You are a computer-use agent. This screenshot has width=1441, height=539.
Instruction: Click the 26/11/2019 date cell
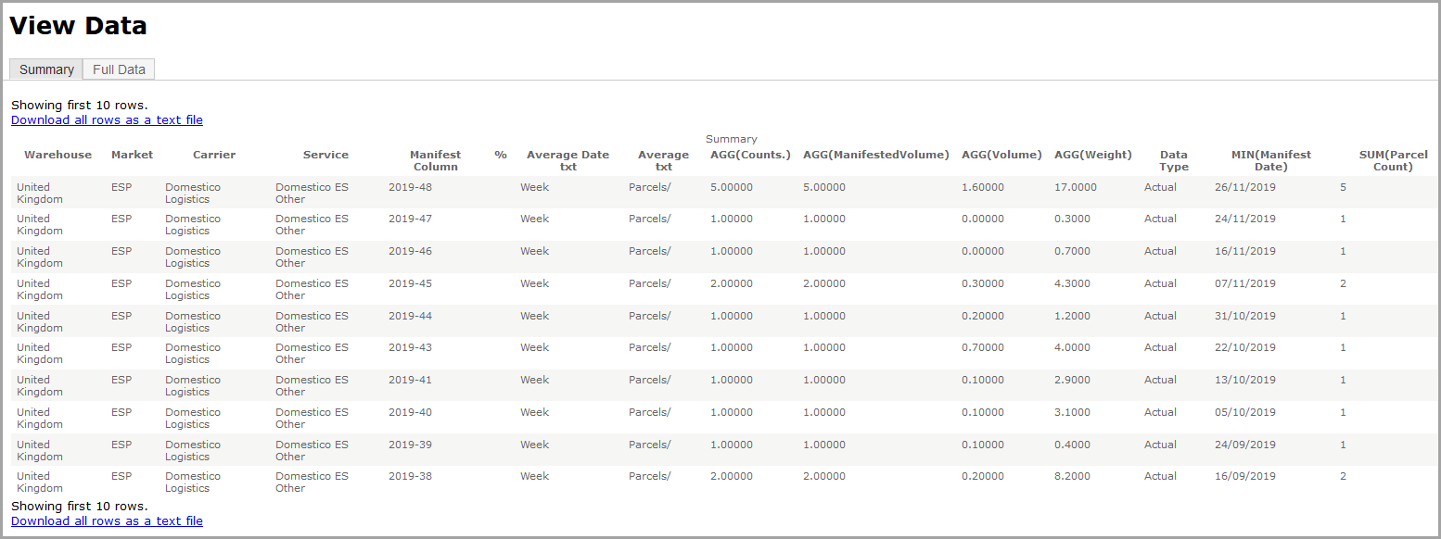(1244, 187)
